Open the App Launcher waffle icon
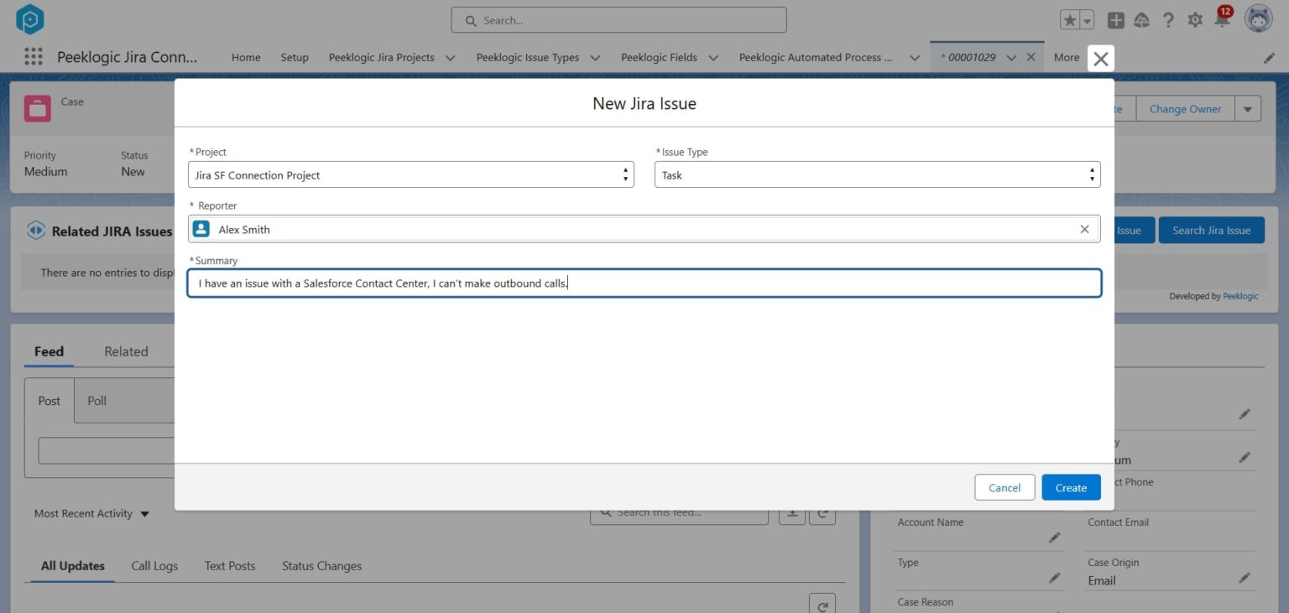Viewport: 1289px width, 613px height. click(33, 56)
